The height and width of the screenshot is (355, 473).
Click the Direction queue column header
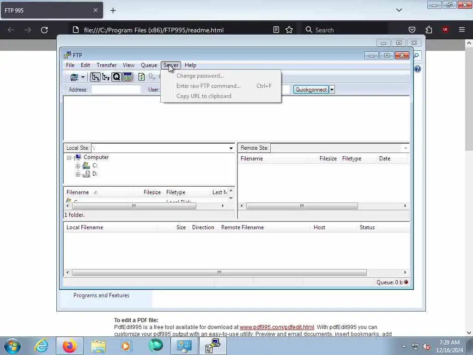[203, 227]
